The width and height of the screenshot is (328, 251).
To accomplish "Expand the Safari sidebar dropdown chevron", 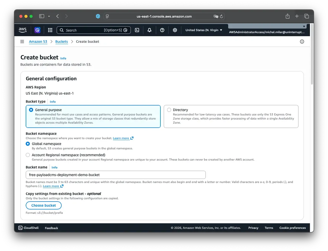I will (49, 16).
